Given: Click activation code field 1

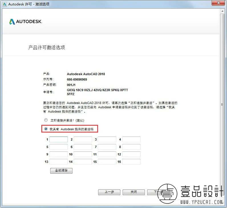Looking at the screenshot, I should [58, 139].
